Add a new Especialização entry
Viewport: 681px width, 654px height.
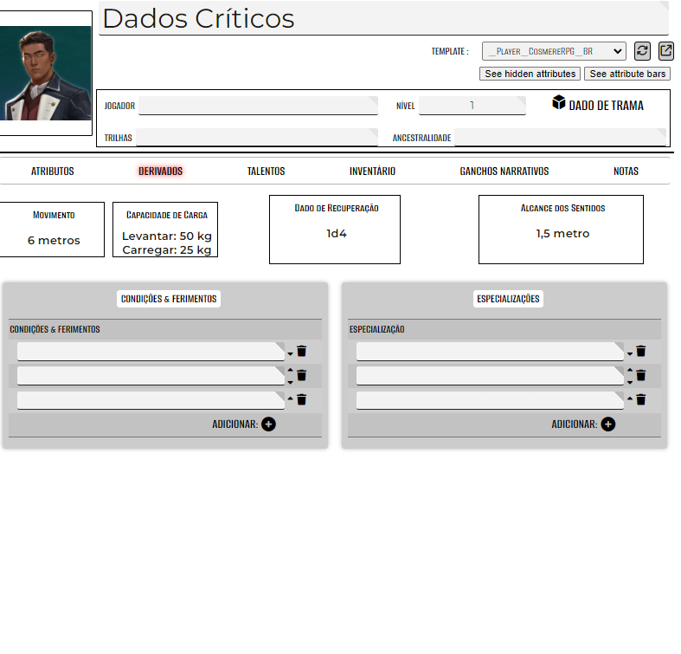[608, 424]
